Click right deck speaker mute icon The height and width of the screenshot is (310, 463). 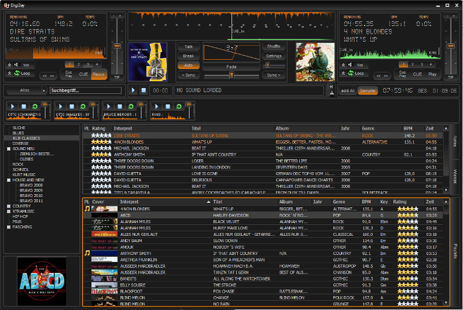(x=351, y=65)
